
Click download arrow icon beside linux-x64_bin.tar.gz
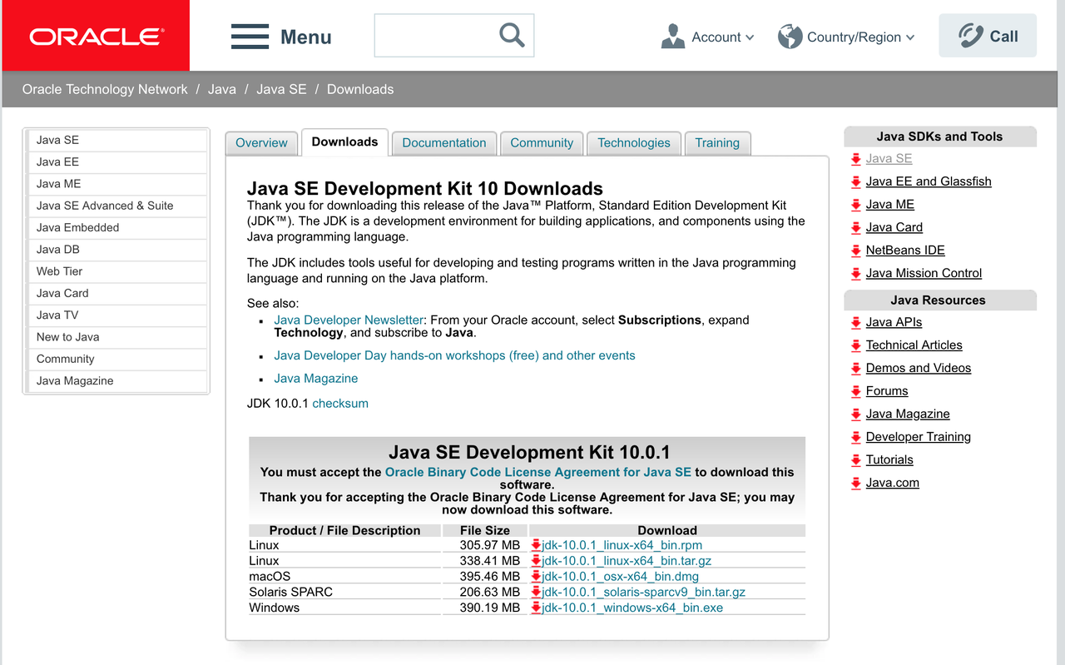point(536,561)
